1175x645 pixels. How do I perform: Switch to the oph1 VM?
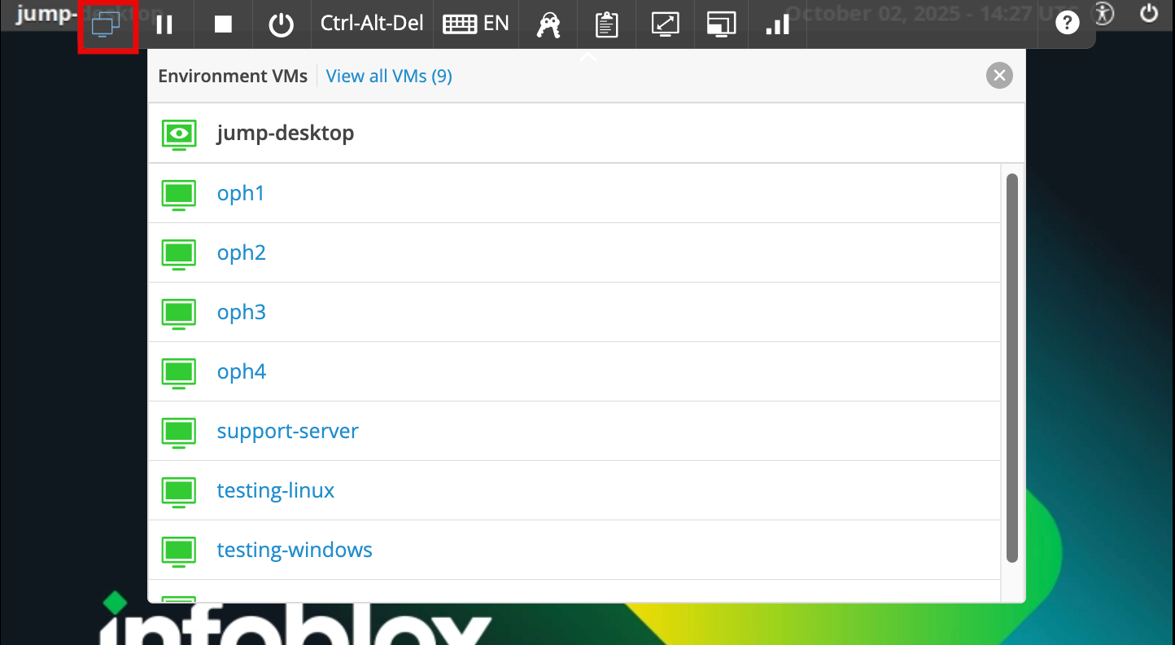[241, 193]
